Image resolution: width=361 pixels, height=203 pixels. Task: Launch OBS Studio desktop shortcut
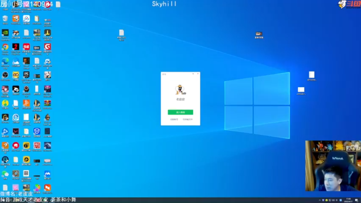5,75
